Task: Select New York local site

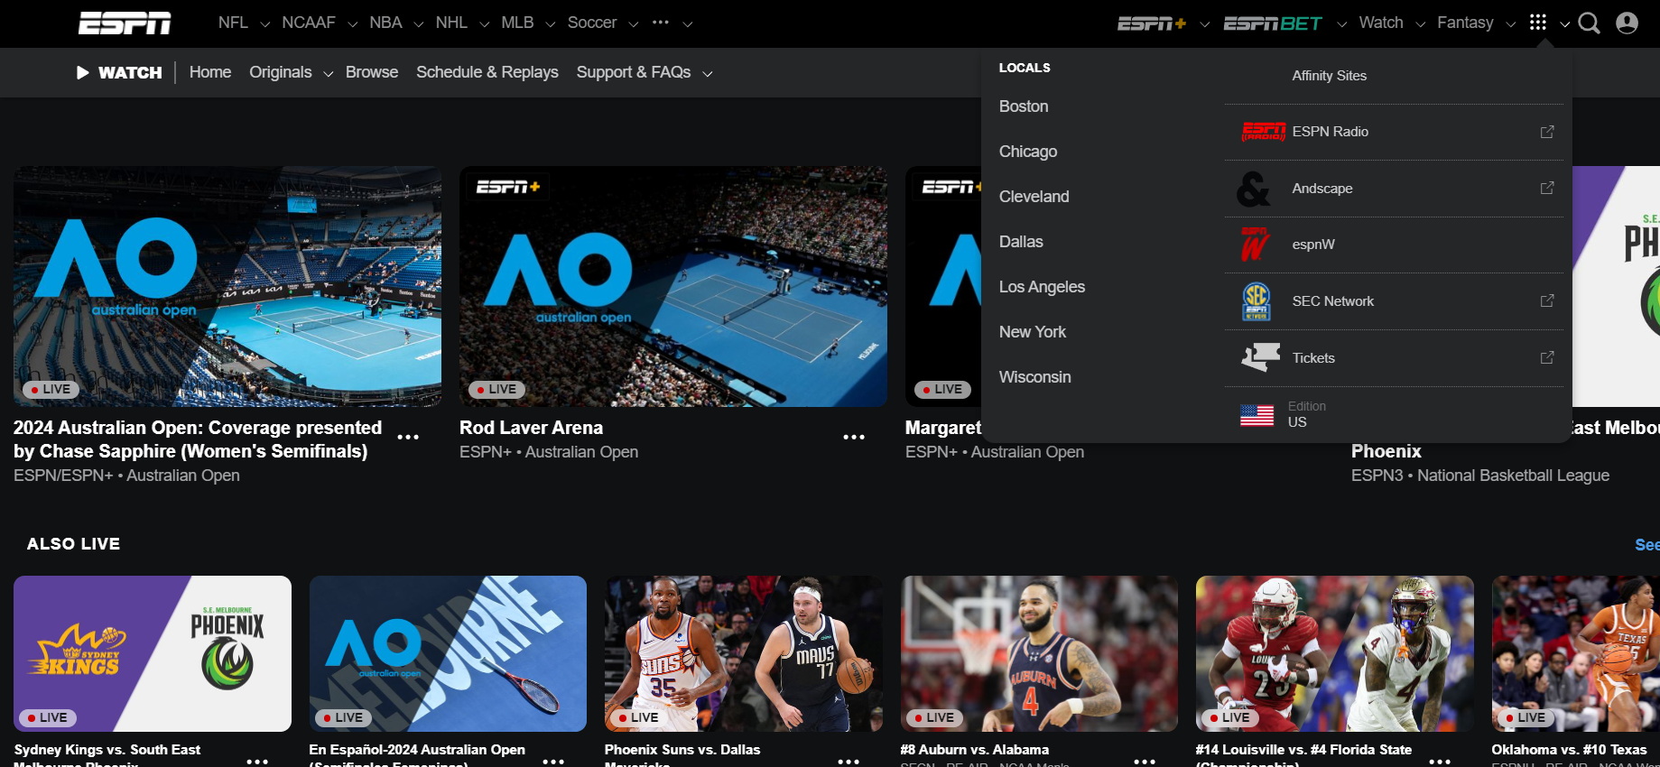Action: [x=1033, y=332]
